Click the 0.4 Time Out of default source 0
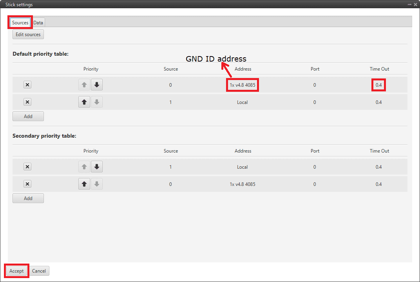This screenshot has width=420, height=282. point(378,85)
